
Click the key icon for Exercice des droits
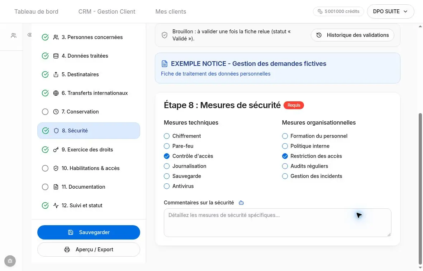pyautogui.click(x=56, y=150)
